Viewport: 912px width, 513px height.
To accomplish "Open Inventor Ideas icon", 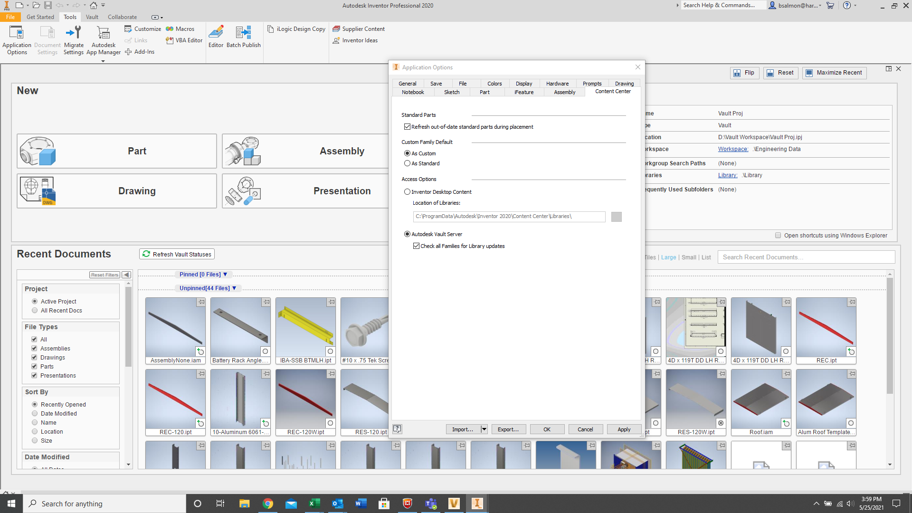I will pos(355,40).
